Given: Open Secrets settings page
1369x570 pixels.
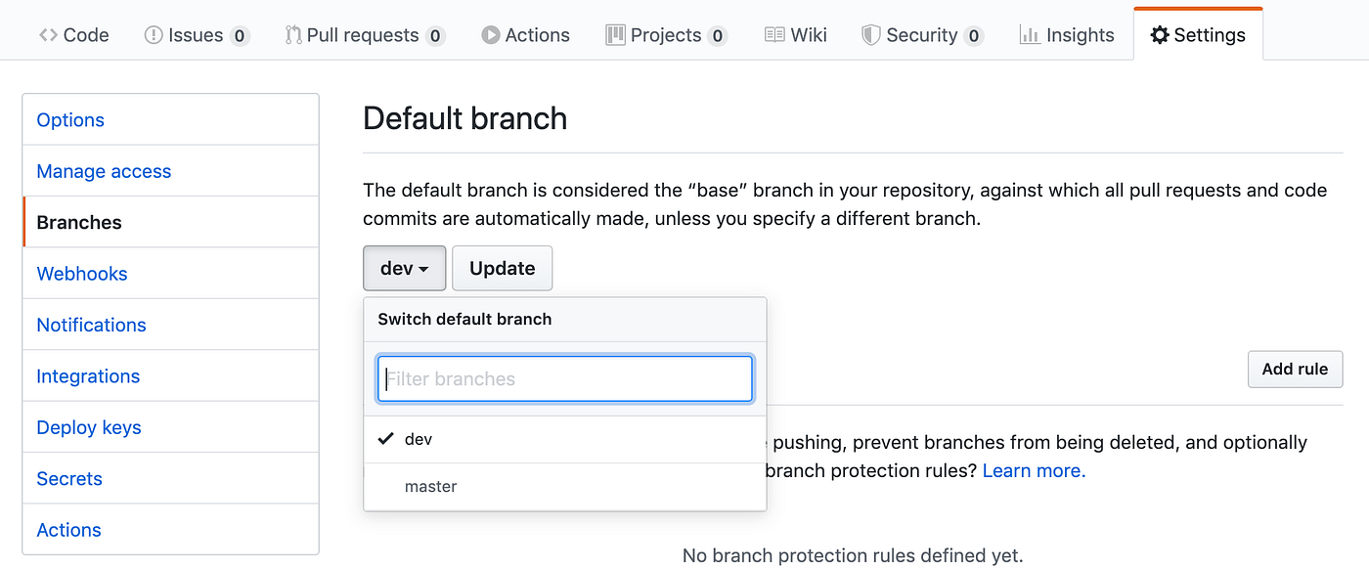Looking at the screenshot, I should 69,478.
